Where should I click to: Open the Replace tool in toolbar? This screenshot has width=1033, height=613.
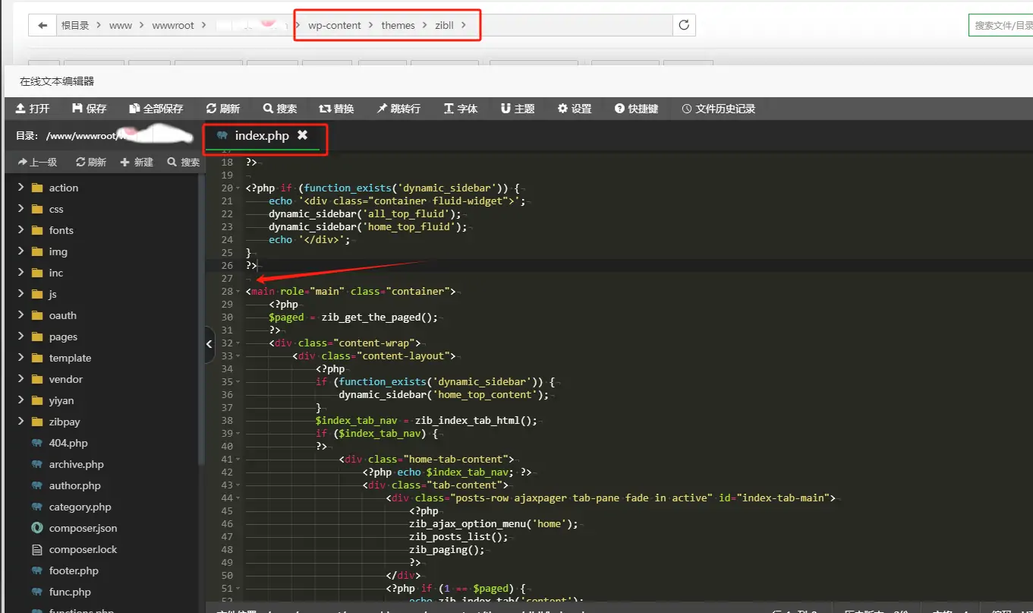click(336, 109)
